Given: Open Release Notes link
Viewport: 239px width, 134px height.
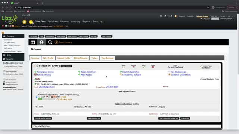Looking at the screenshot, I should [202, 16].
